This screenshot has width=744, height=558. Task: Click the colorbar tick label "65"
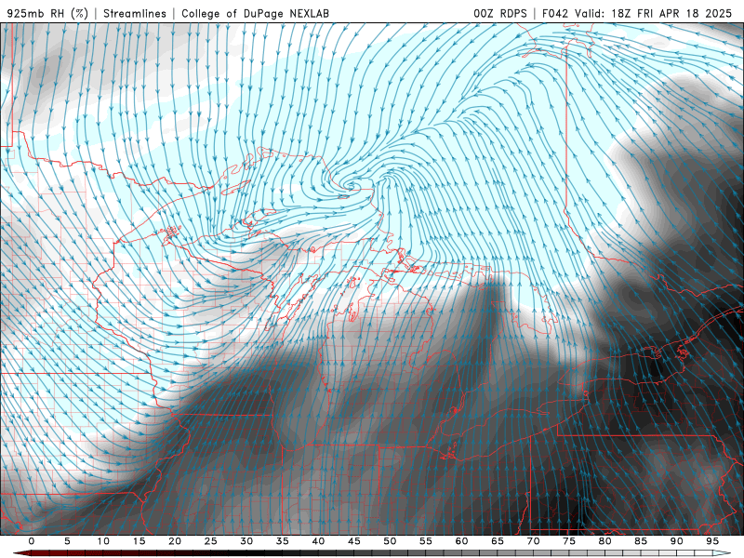(x=498, y=541)
